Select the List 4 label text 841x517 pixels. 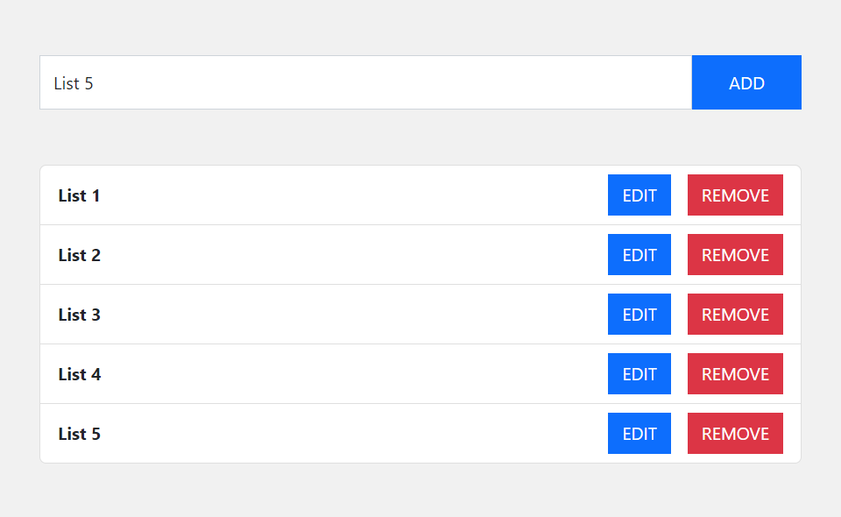pos(79,374)
